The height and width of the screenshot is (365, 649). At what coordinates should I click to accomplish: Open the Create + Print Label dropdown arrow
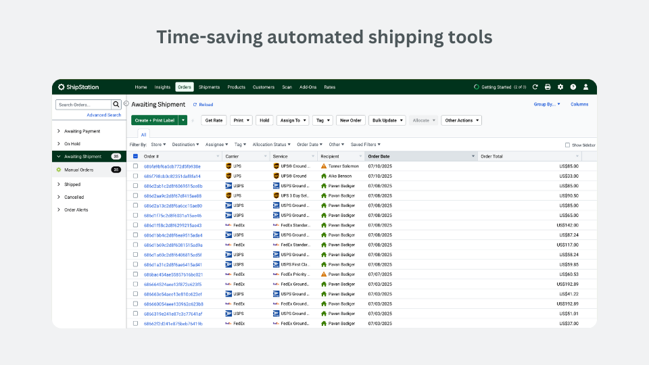tap(183, 120)
